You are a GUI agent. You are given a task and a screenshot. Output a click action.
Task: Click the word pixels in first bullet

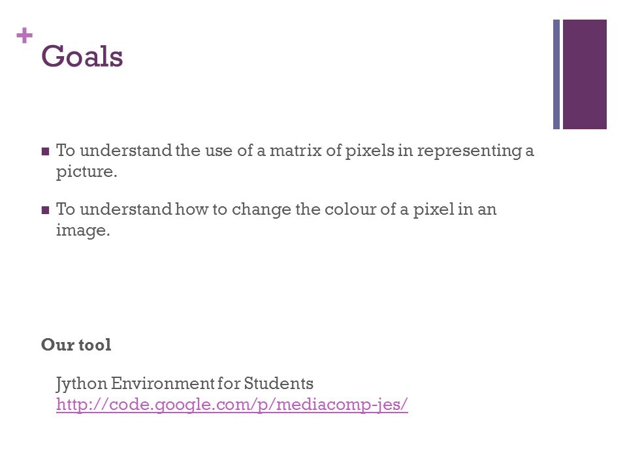point(370,151)
